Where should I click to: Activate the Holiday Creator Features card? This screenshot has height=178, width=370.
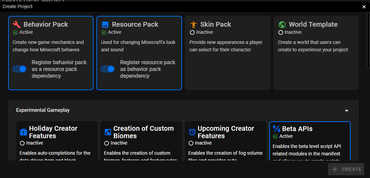pyautogui.click(x=57, y=142)
